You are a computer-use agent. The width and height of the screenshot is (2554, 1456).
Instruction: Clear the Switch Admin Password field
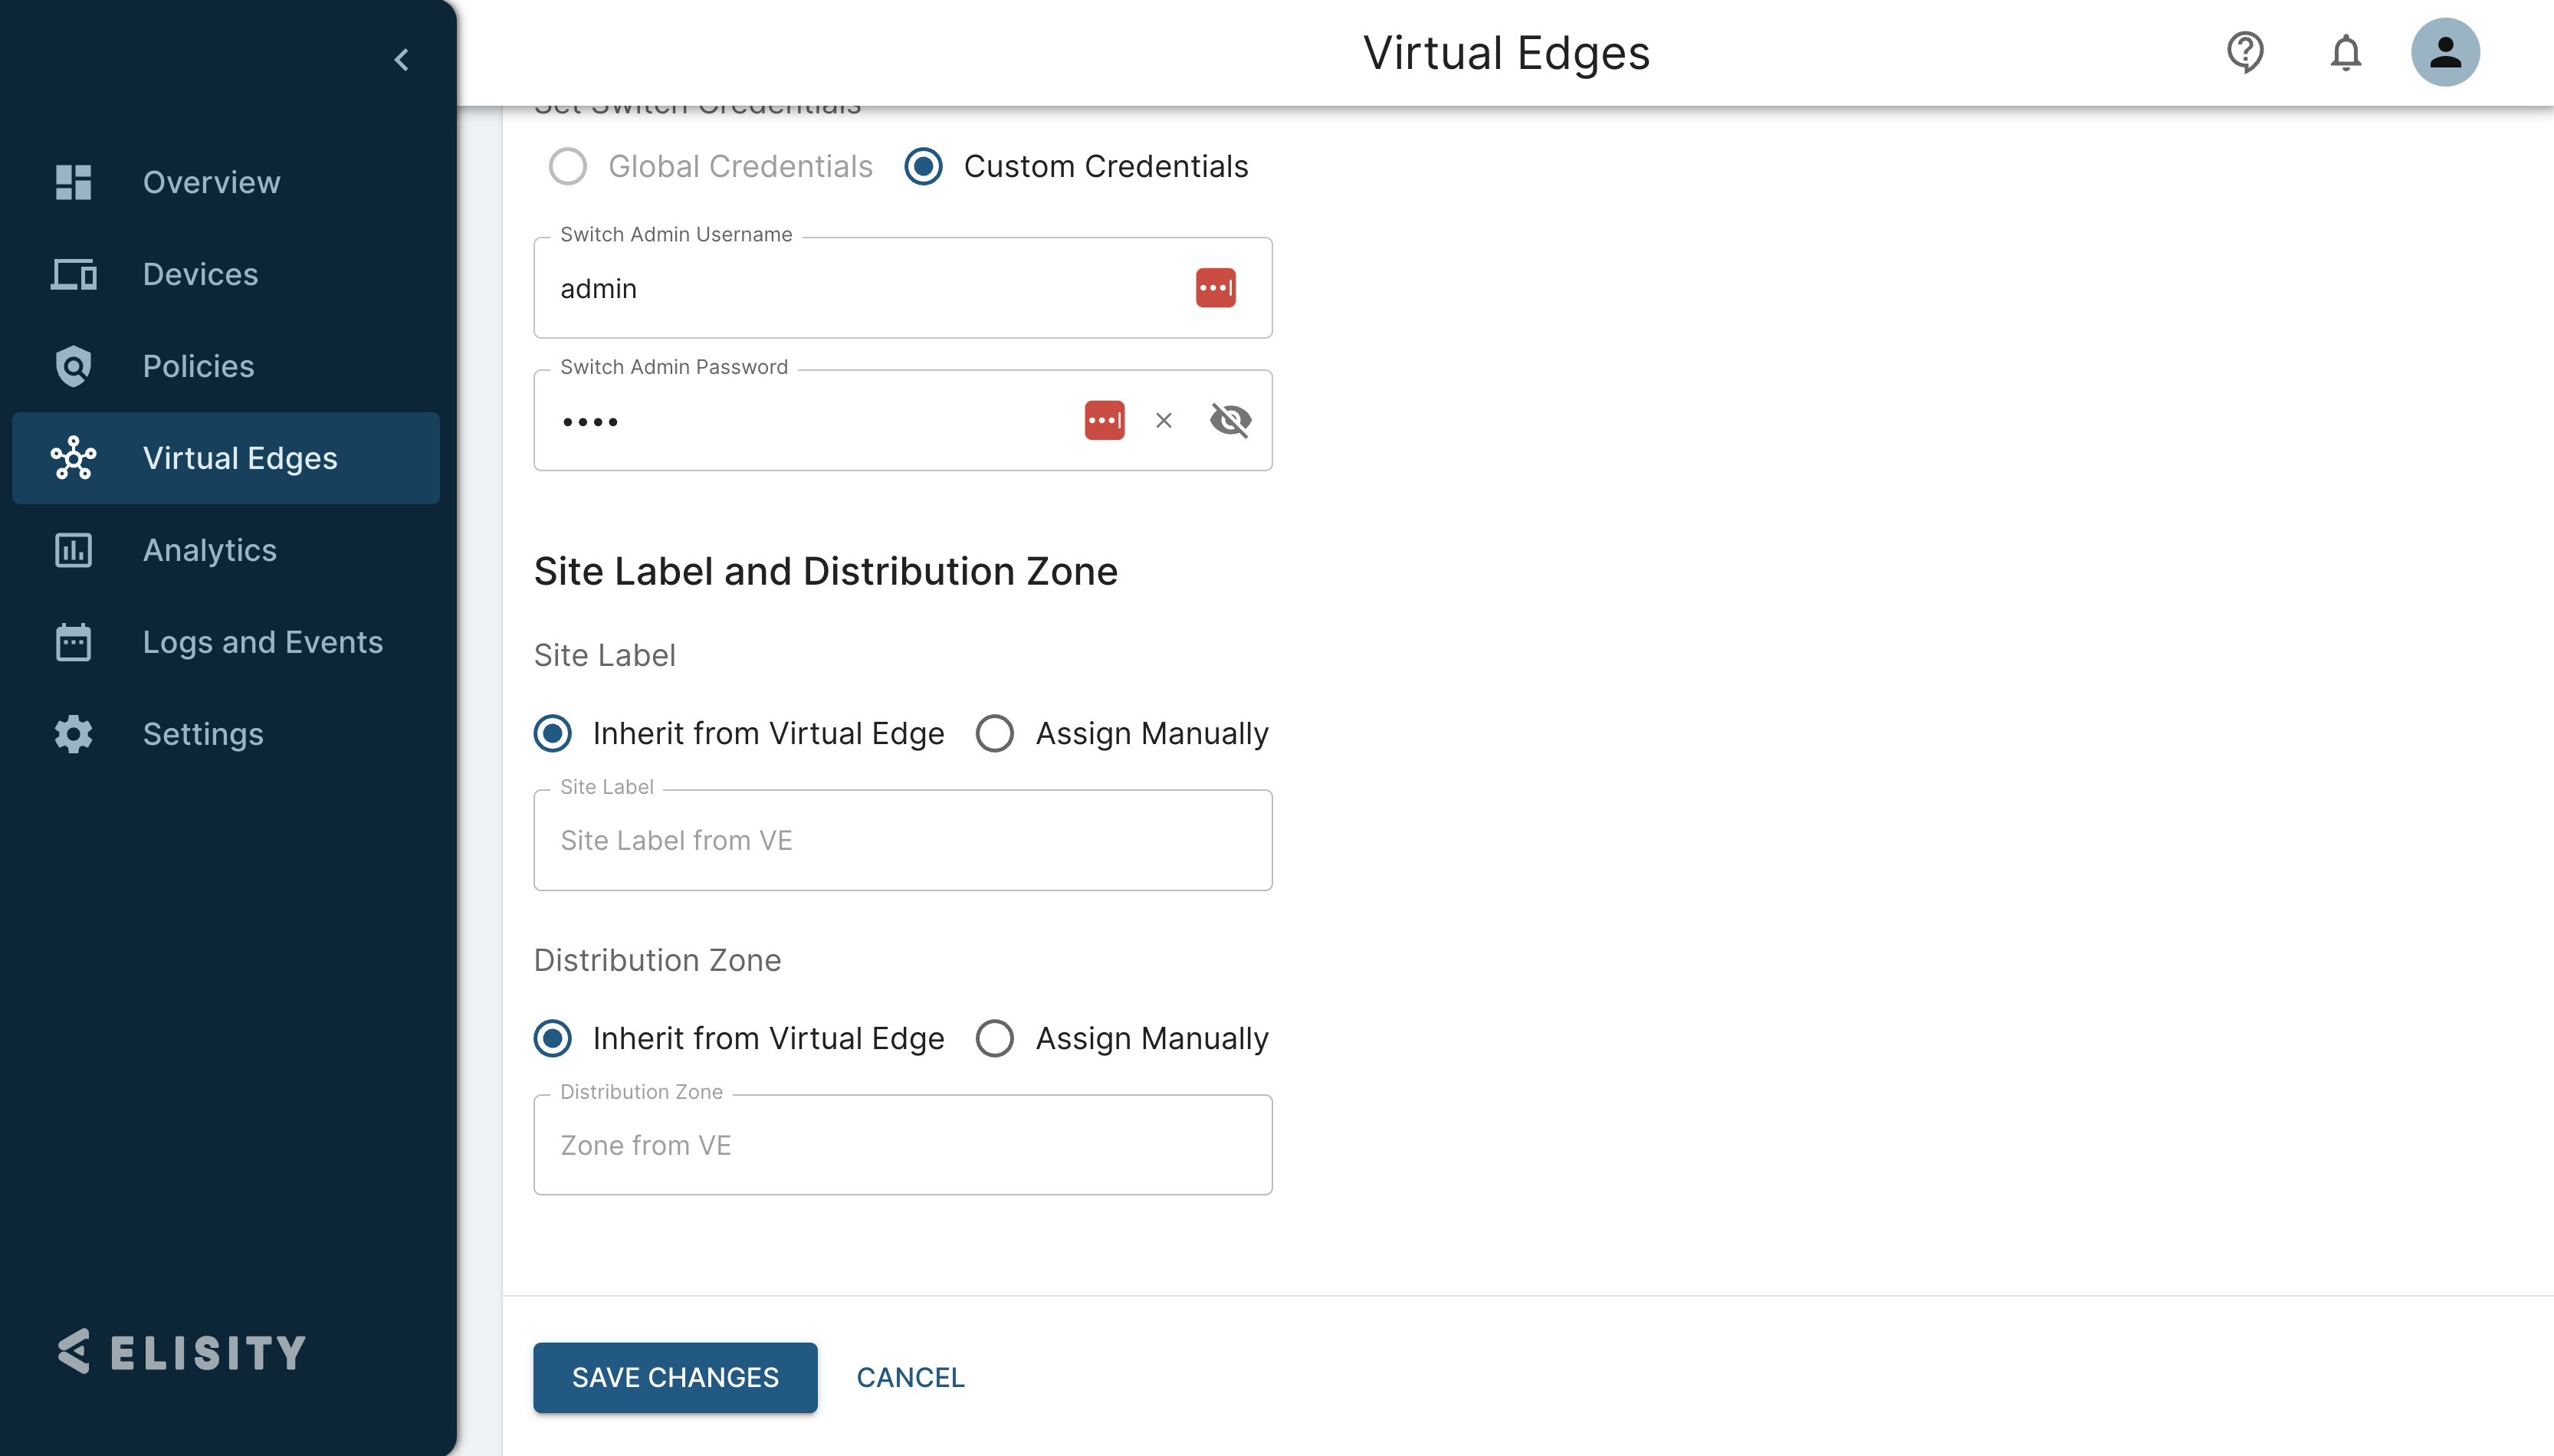pos(1163,420)
